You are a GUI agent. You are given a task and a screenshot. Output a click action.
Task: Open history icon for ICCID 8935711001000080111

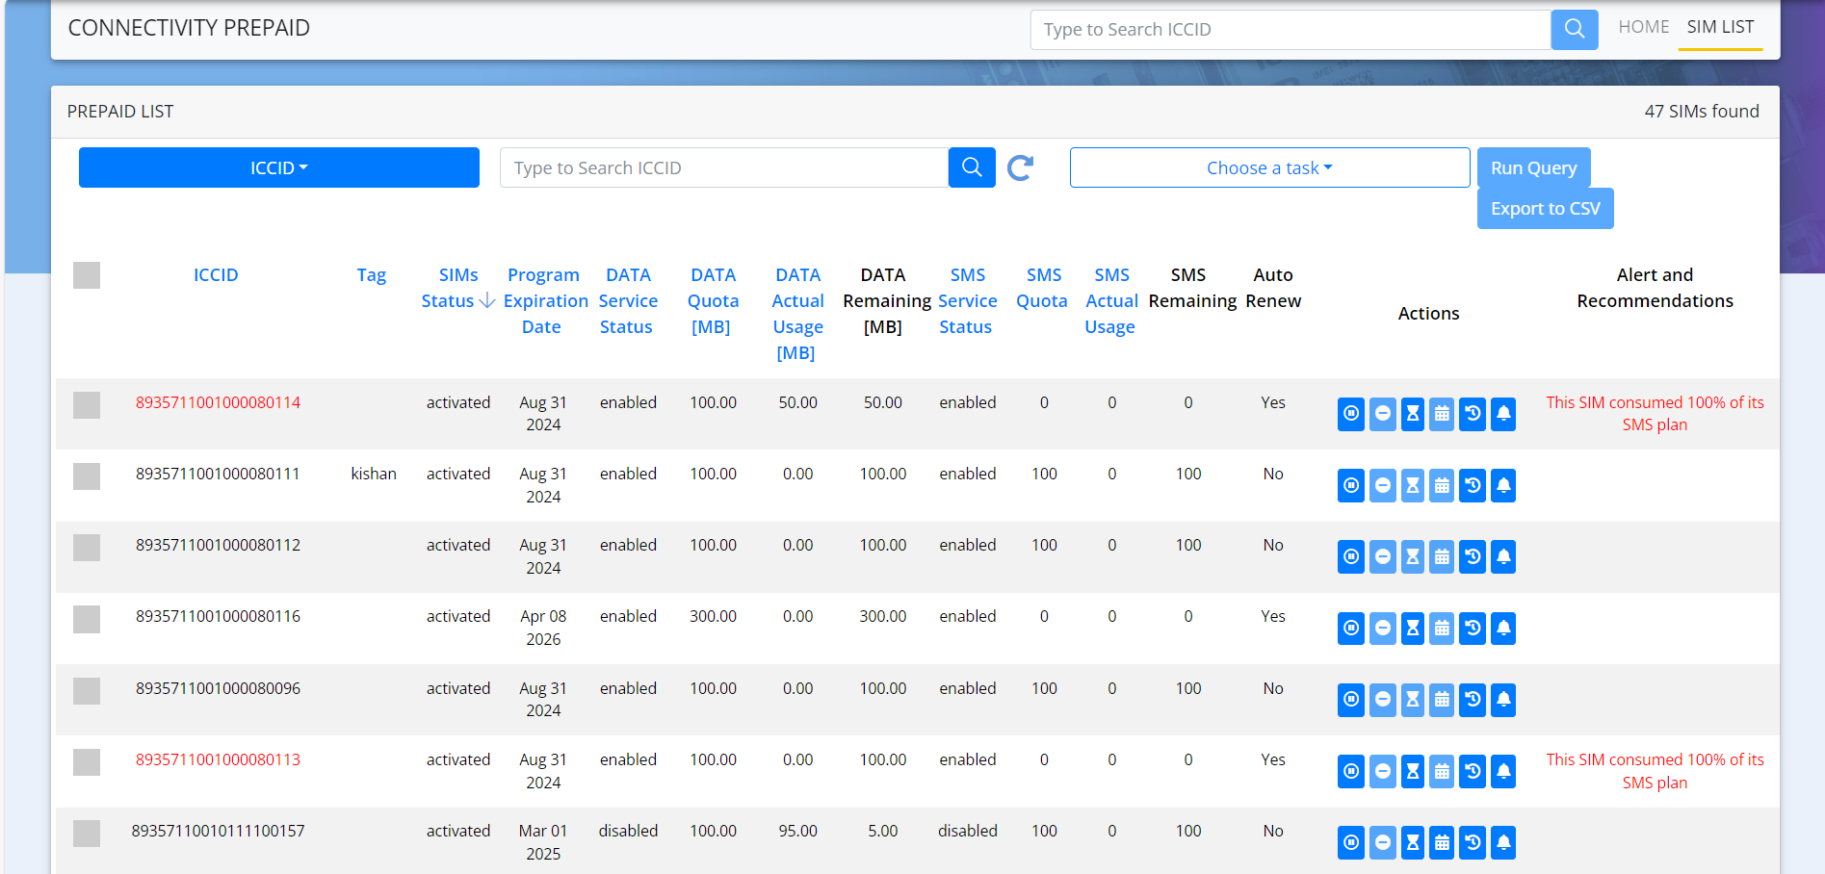(1473, 486)
